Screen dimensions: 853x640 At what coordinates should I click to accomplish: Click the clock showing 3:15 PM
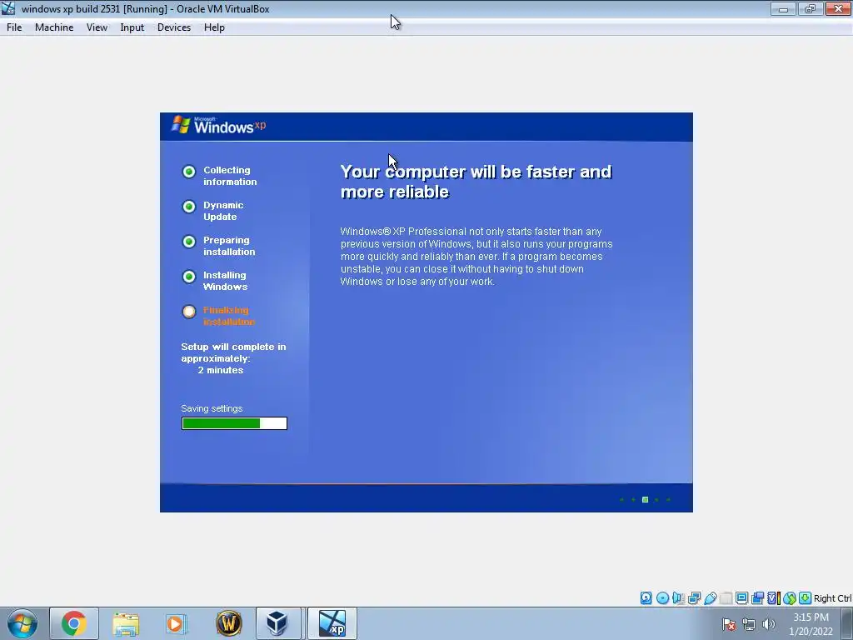tap(811, 617)
